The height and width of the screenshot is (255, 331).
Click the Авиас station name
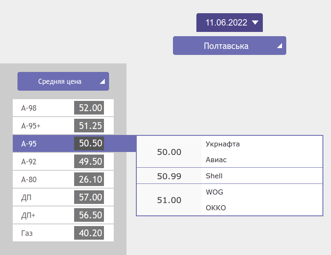click(x=216, y=160)
